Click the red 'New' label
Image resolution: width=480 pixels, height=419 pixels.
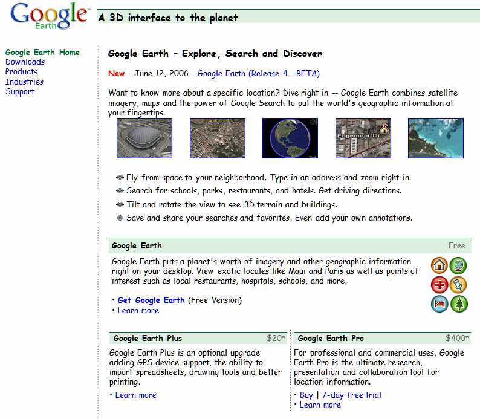(116, 73)
